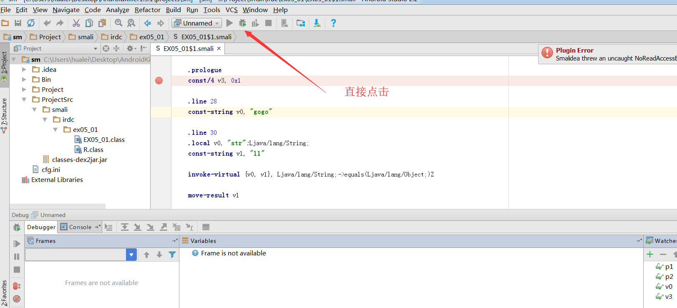Open Help with the question mark icon
Screen dimensions: 677x308
click(333, 23)
